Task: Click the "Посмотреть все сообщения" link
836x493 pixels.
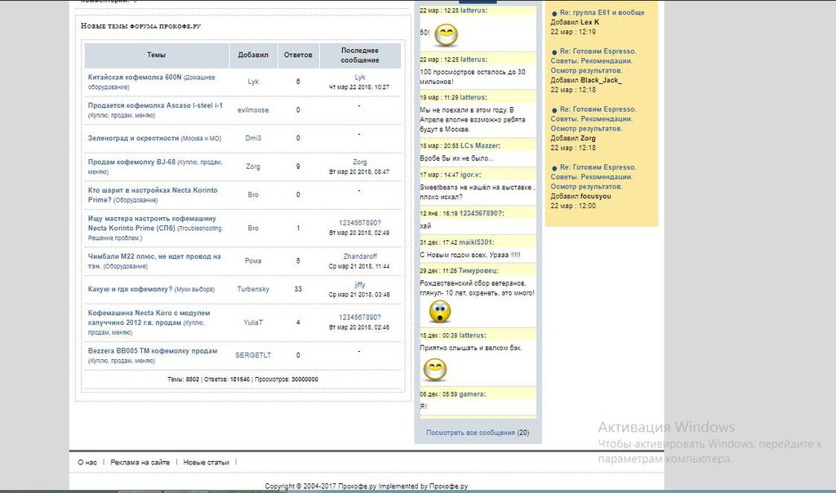Action: tap(470, 433)
